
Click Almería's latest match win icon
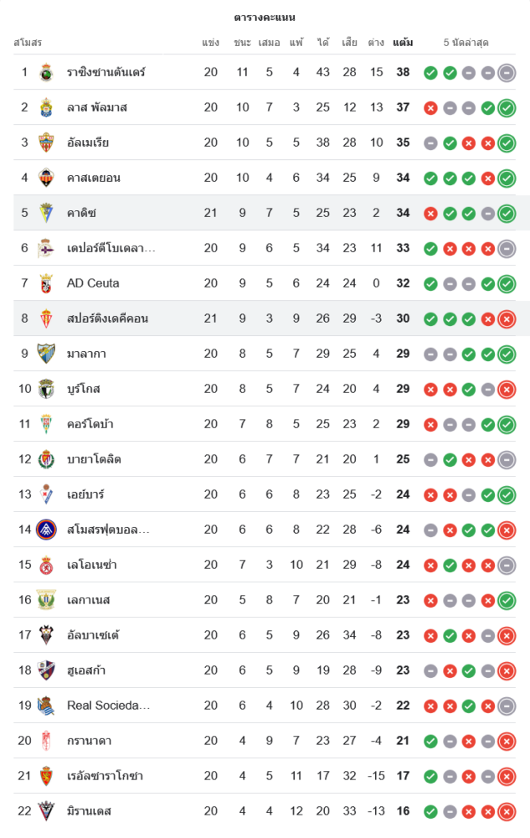pyautogui.click(x=507, y=142)
